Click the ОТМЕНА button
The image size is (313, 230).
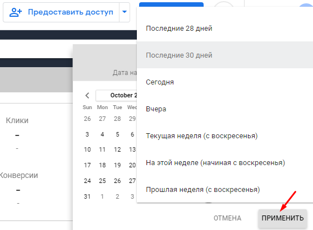click(227, 218)
